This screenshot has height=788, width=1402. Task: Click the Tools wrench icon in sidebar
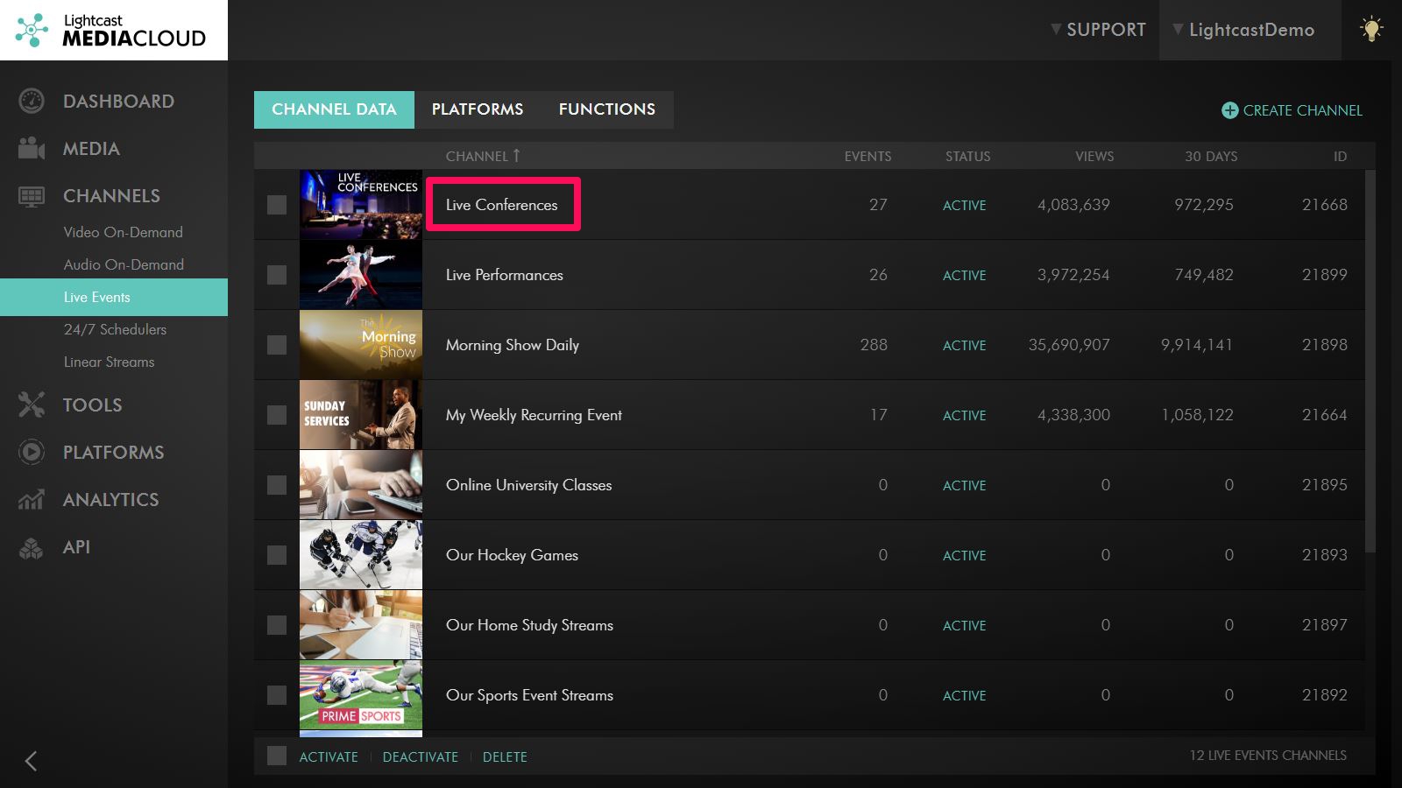32,405
